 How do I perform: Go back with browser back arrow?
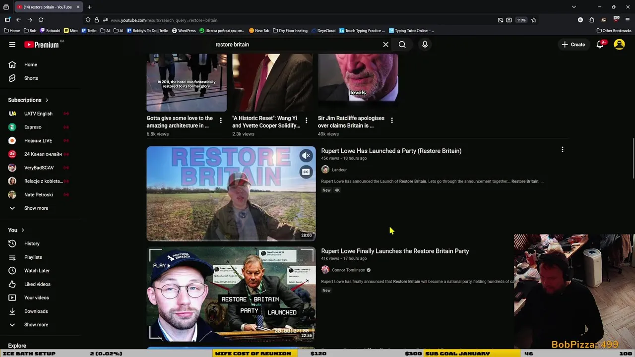click(x=18, y=20)
